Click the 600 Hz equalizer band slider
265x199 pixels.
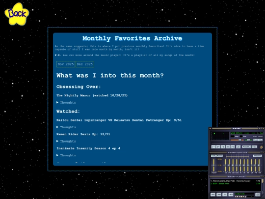pyautogui.click(x=237, y=165)
